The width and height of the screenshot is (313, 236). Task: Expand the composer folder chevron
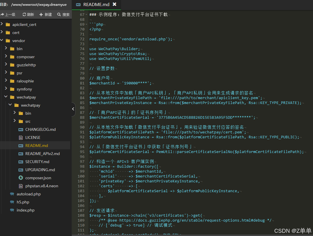coord(6,56)
